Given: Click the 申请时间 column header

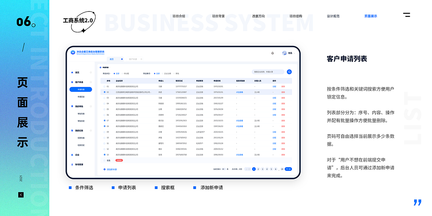Looking at the screenshot, I should pos(217,81).
